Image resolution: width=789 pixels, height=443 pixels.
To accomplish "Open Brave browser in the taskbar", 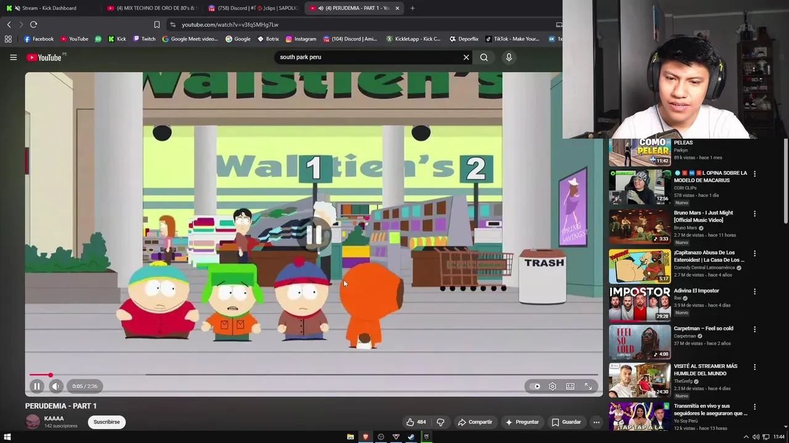I will tap(366, 437).
